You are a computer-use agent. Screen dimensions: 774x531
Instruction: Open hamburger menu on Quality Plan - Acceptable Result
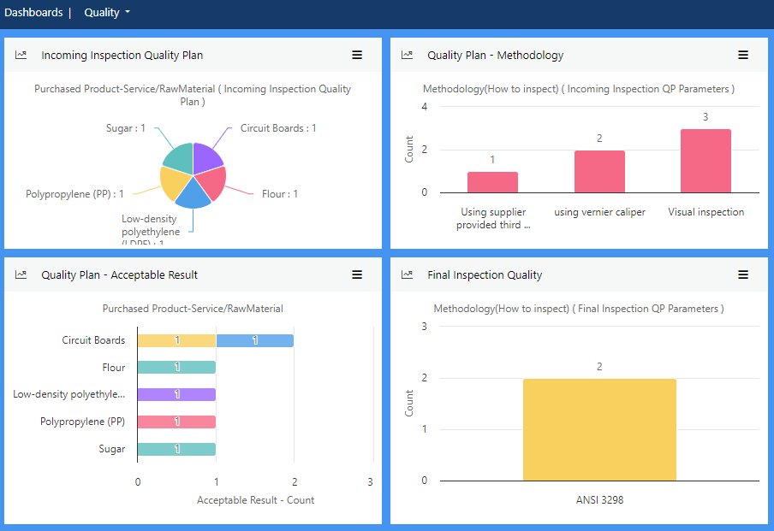(x=357, y=274)
